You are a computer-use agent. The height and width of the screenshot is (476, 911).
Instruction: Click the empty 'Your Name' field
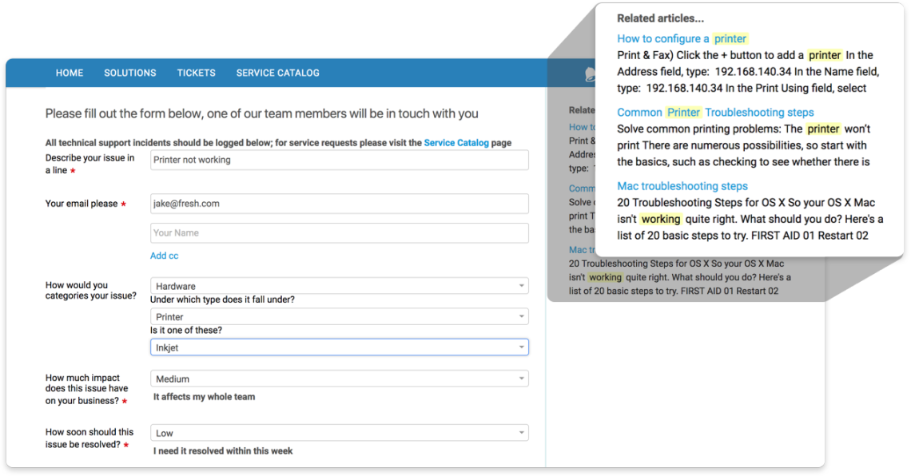[339, 232]
